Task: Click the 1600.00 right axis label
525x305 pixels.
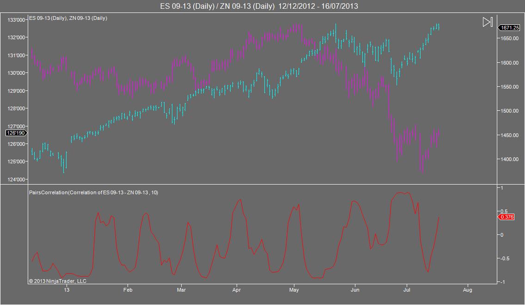Action: click(509, 63)
